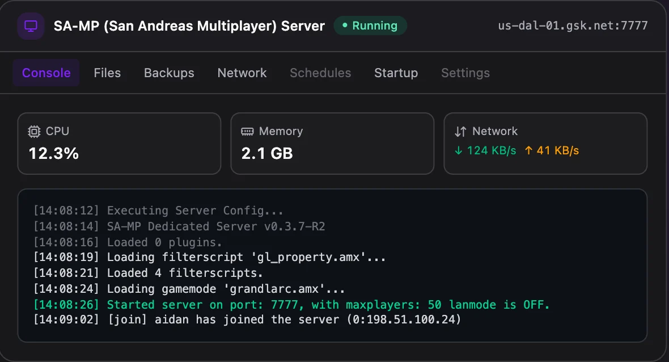669x362 pixels.
Task: Click the 'Loaded 0 plugins.' log line
Action: point(128,242)
